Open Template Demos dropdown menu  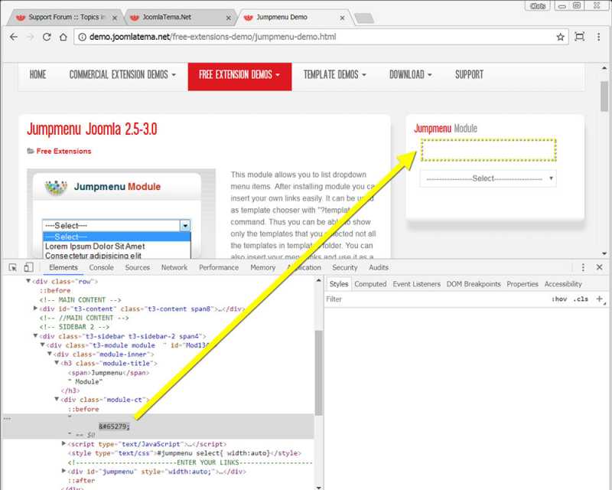coord(335,74)
